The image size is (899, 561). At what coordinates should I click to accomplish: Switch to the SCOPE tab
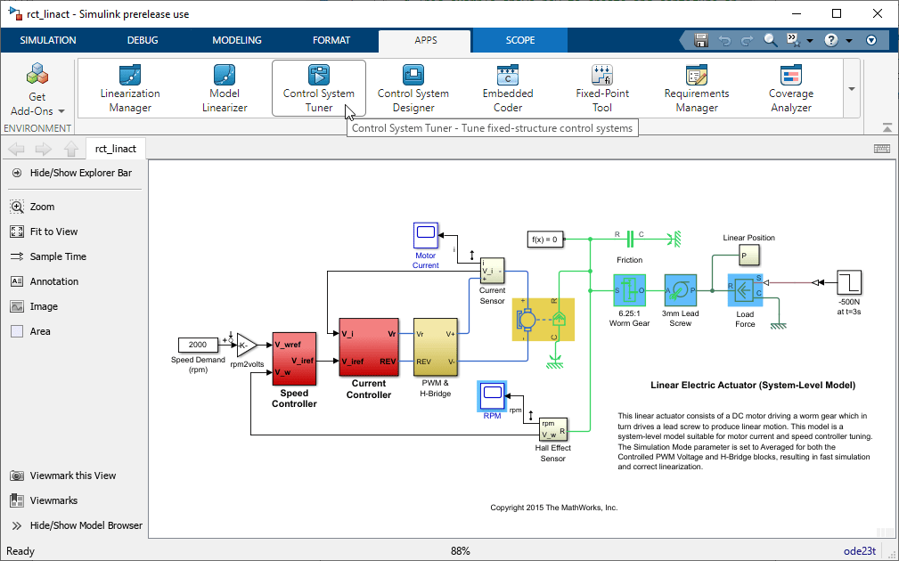pyautogui.click(x=520, y=40)
